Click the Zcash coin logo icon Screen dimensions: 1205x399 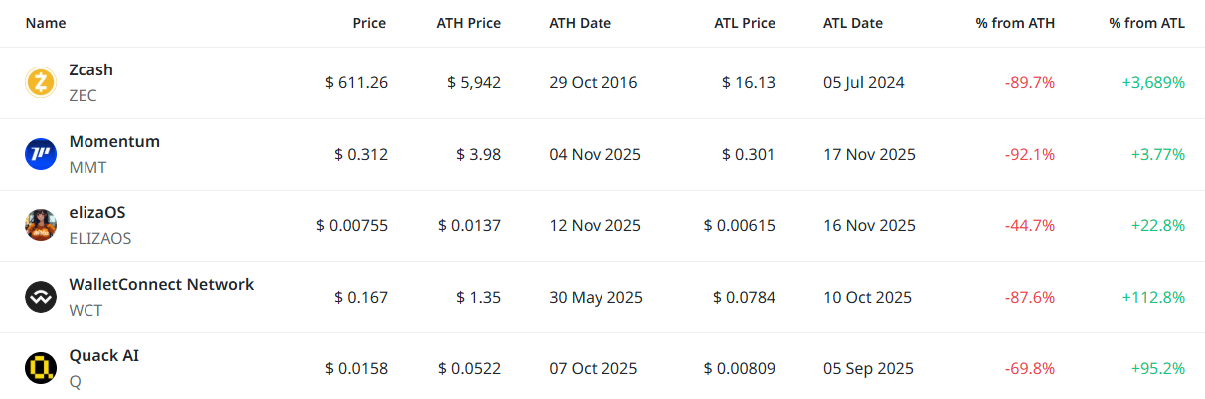pyautogui.click(x=41, y=83)
